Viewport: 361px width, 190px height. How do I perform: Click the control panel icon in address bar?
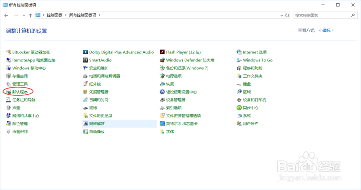38,15
